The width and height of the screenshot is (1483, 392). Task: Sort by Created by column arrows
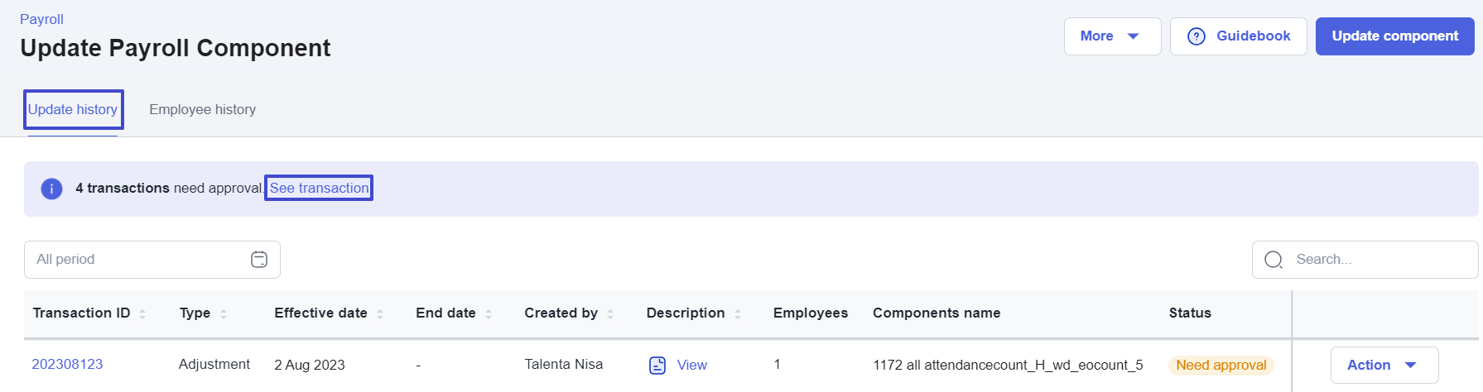click(610, 313)
